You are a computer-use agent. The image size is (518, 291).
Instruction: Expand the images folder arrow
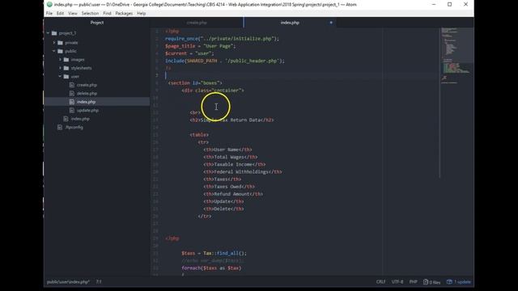tap(60, 60)
